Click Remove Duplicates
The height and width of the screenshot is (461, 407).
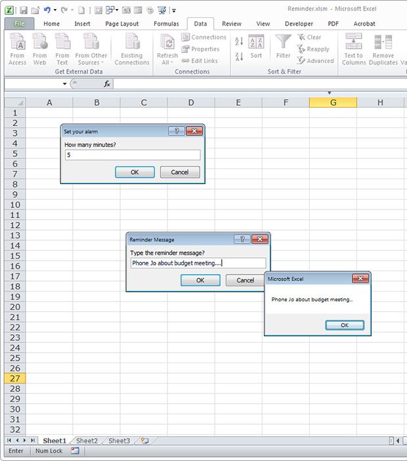coord(383,49)
